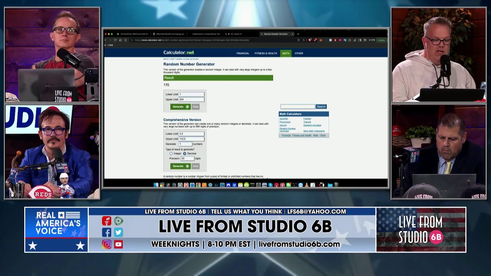
Task: Click the share icon beside the address bar
Action: (x=303, y=40)
